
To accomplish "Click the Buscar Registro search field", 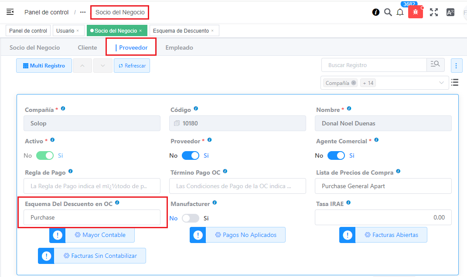I will (374, 65).
